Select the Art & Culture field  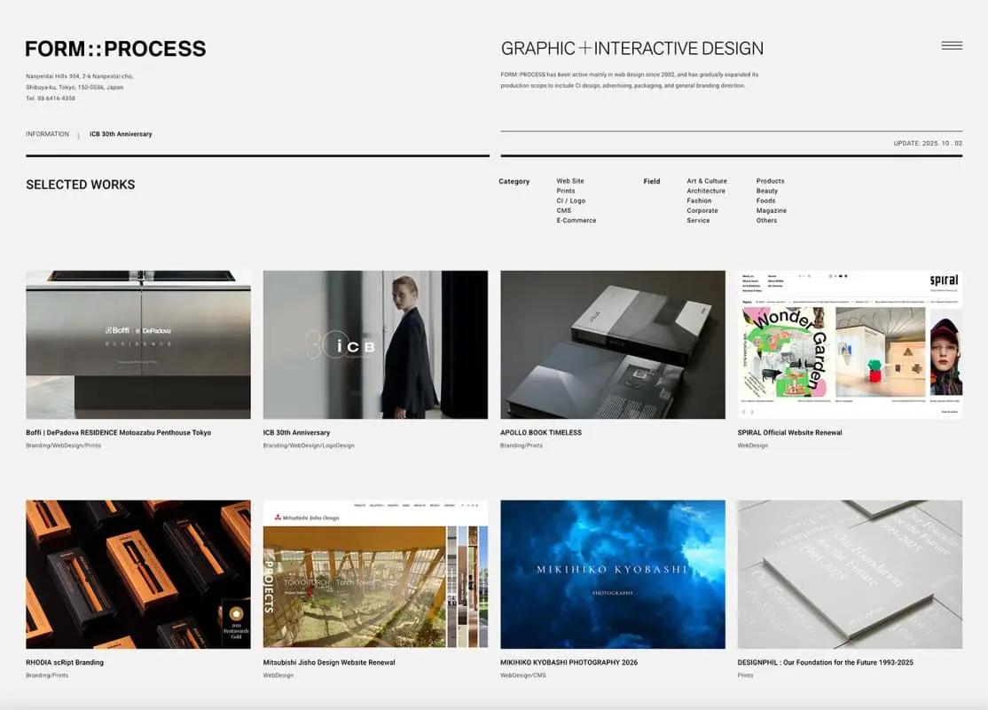coord(706,181)
